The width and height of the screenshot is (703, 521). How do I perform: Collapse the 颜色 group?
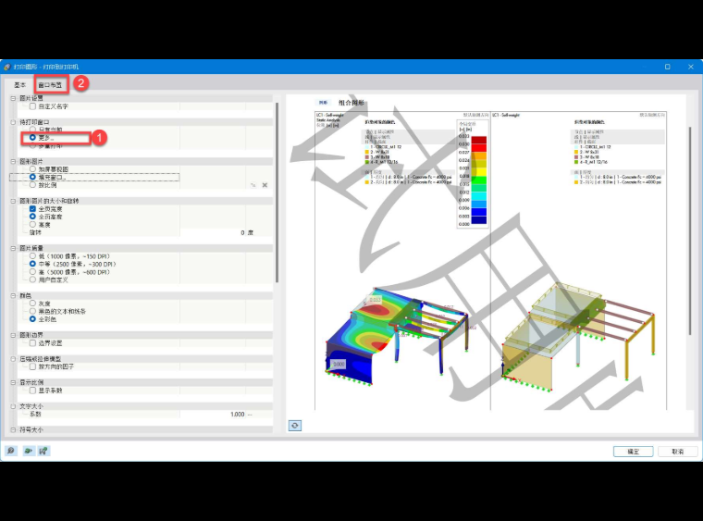tap(13, 295)
